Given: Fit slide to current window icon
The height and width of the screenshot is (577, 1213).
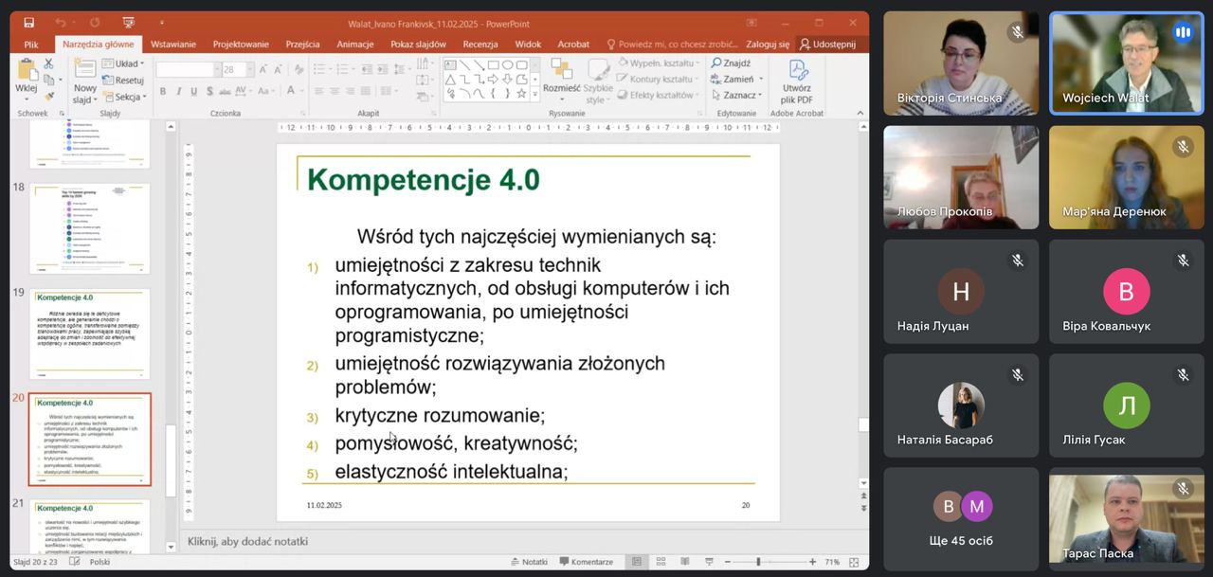Looking at the screenshot, I should pos(854,562).
